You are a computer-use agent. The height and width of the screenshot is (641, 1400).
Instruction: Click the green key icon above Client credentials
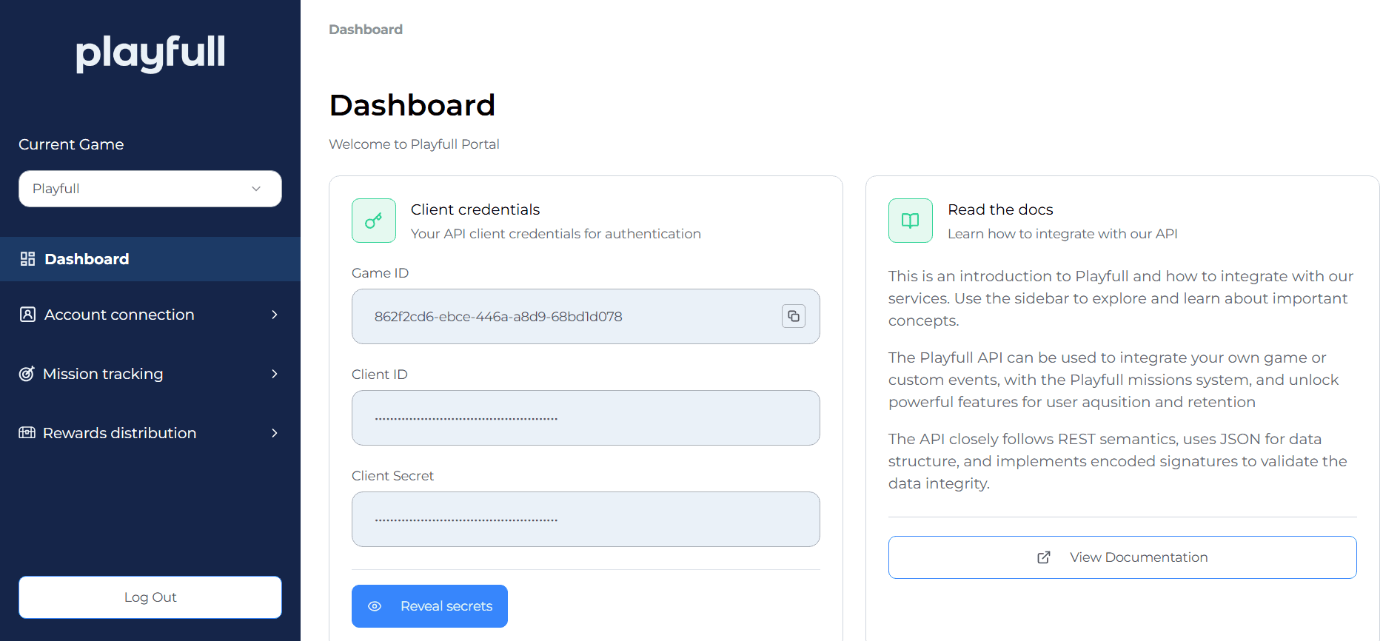tap(373, 220)
